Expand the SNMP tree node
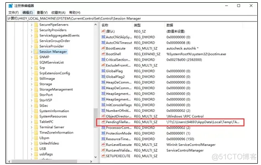Screen dimensions: 261x165 pos(31,57)
